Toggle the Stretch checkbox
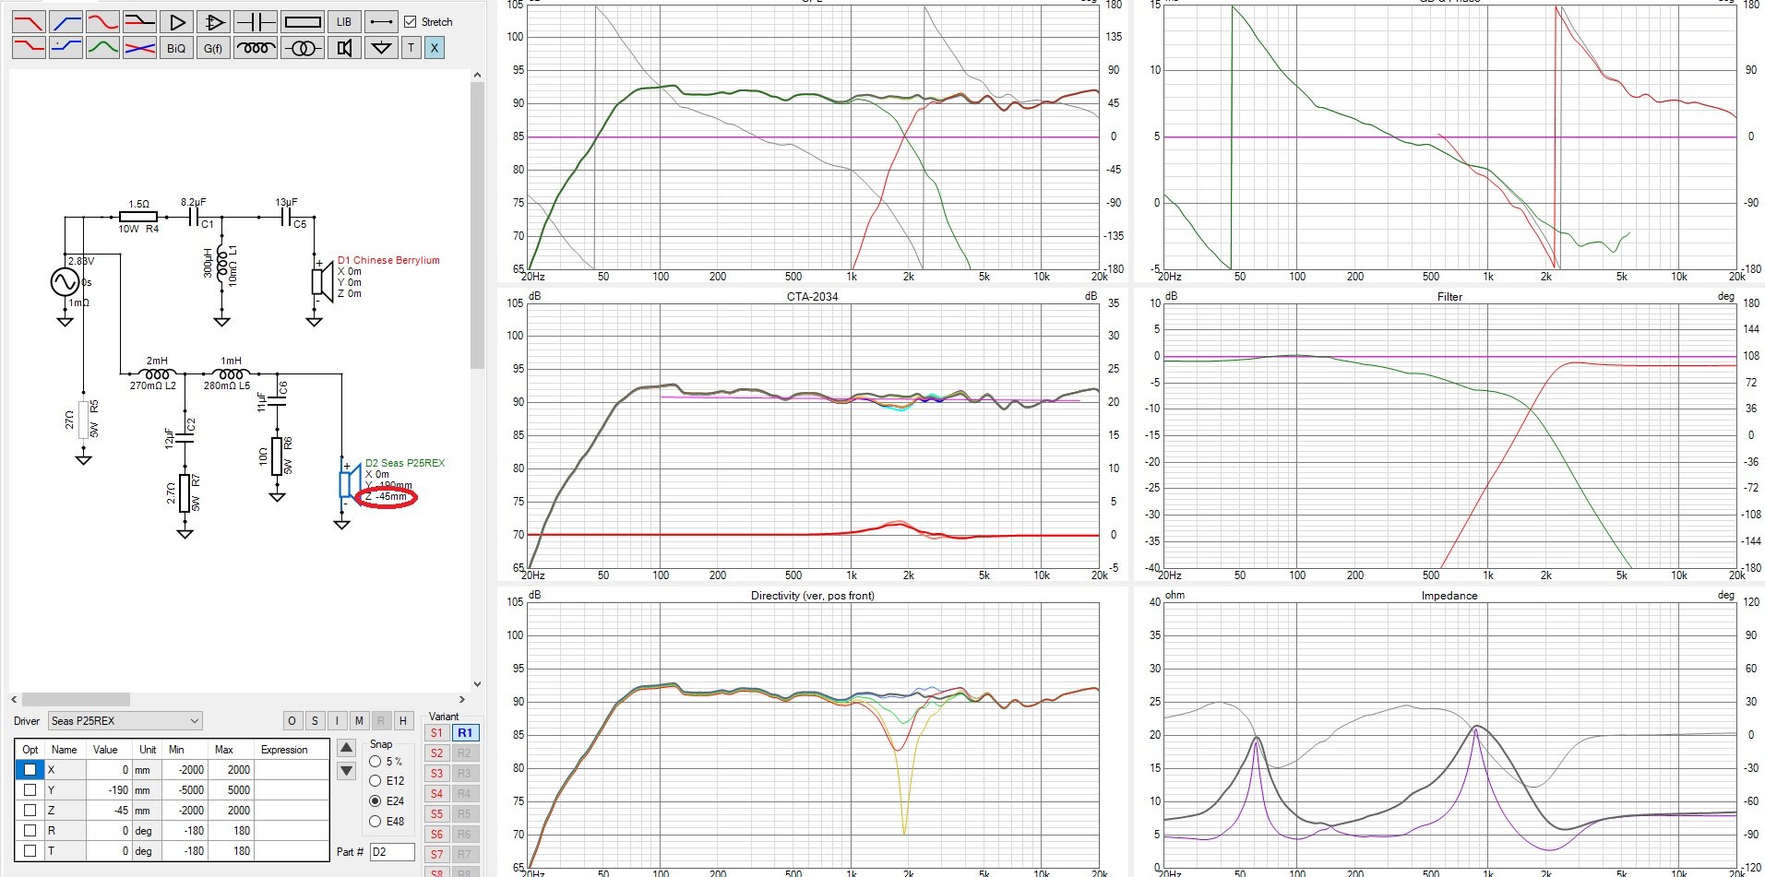Screen dimensions: 1765x877 tap(411, 21)
